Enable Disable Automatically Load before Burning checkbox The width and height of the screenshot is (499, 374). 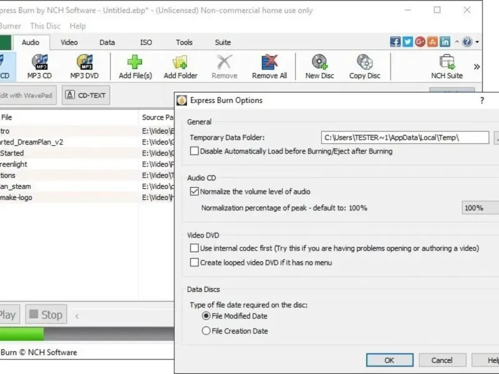click(194, 151)
